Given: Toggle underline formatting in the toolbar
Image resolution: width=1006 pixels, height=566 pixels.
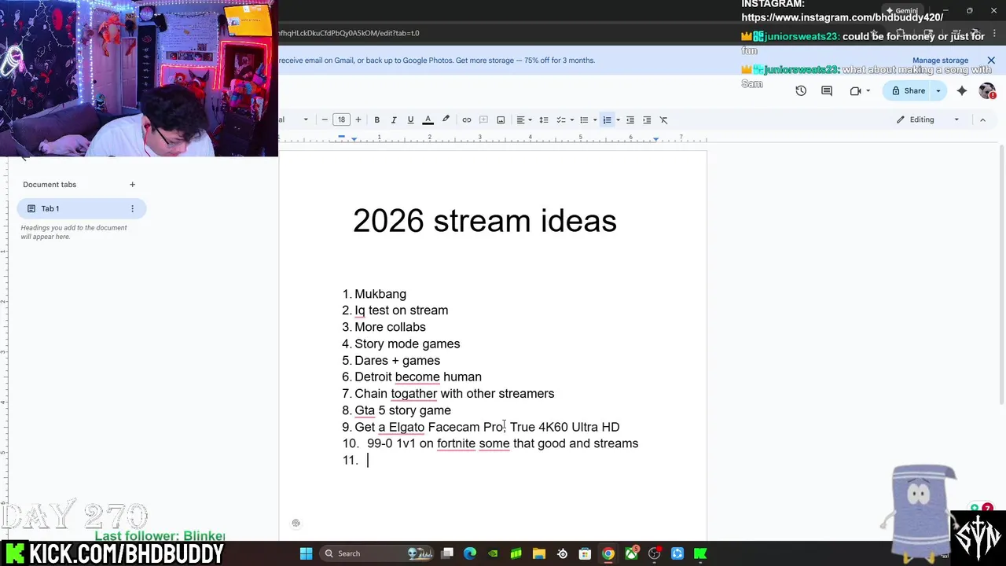Looking at the screenshot, I should pos(410,119).
